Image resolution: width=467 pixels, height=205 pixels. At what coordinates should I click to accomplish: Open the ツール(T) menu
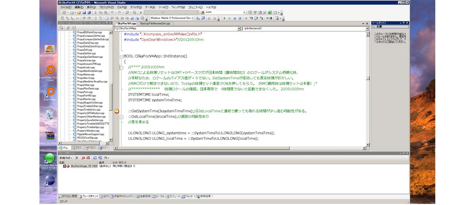(163, 7)
